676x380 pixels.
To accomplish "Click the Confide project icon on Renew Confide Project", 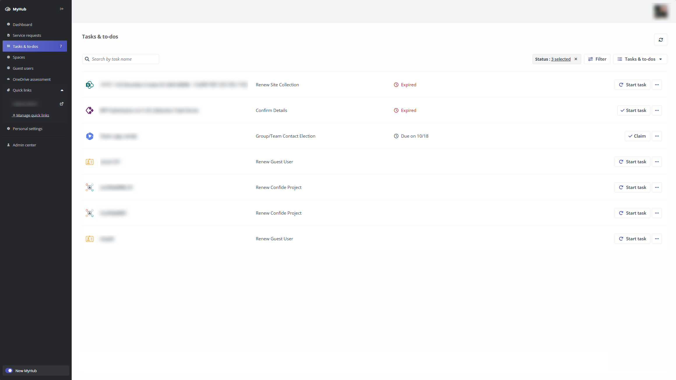I will (89, 187).
